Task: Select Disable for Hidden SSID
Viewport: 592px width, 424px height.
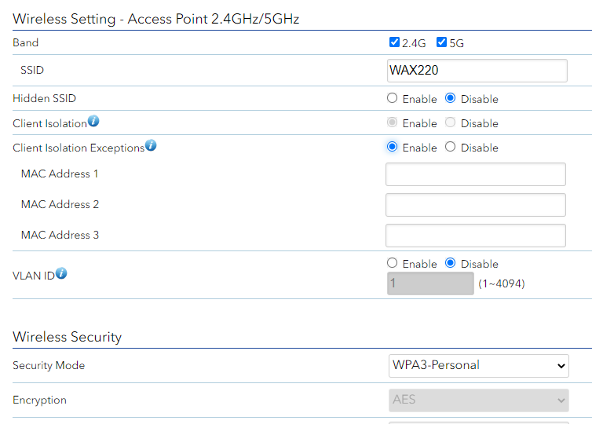Action: 450,98
